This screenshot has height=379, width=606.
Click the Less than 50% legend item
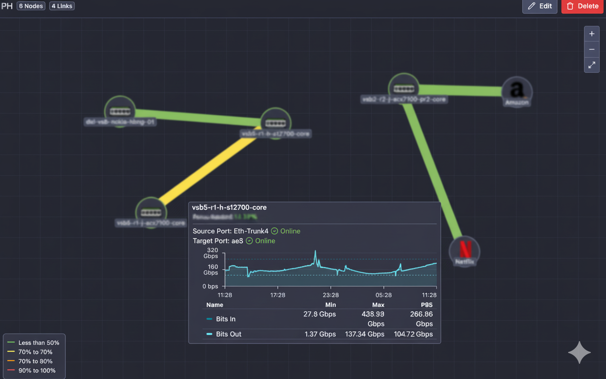point(34,343)
